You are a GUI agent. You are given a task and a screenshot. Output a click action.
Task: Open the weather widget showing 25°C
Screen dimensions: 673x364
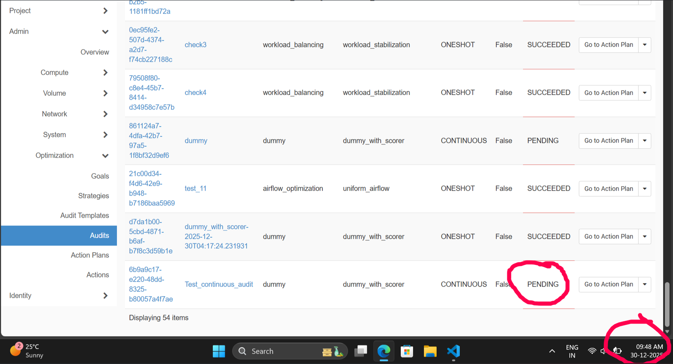pyautogui.click(x=27, y=351)
